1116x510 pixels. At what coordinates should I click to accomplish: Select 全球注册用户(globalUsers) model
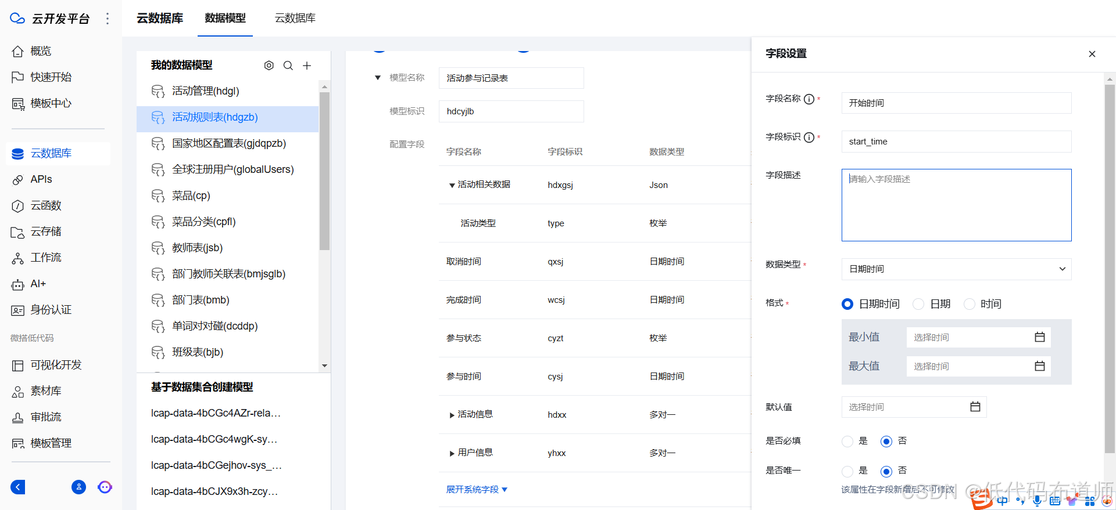pyautogui.click(x=228, y=169)
